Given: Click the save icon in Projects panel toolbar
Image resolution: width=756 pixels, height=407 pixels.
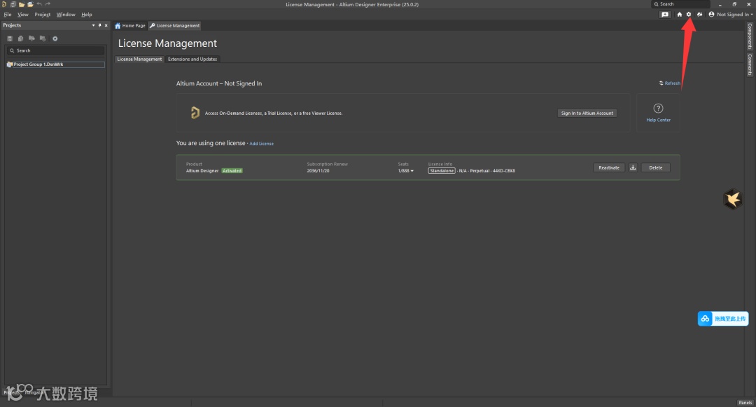Looking at the screenshot, I should point(10,39).
